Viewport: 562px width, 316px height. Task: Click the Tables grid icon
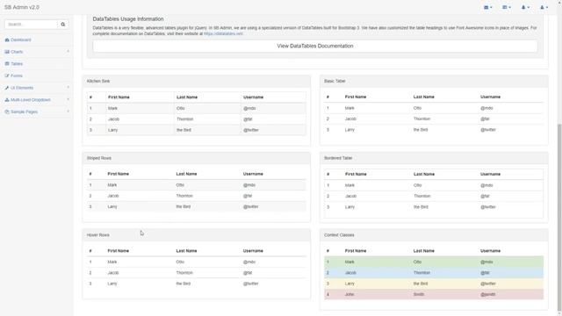pos(7,64)
